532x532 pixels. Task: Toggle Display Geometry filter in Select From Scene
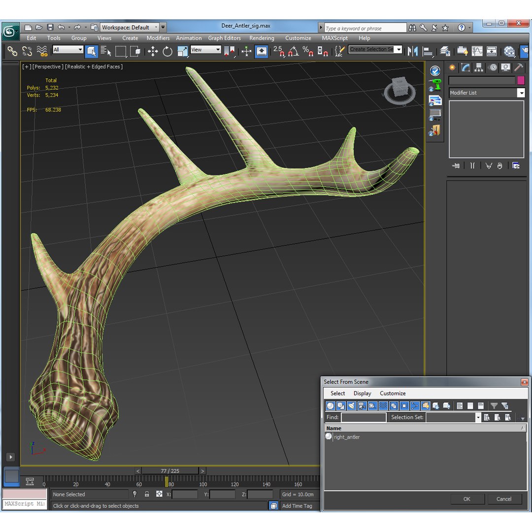pyautogui.click(x=330, y=405)
